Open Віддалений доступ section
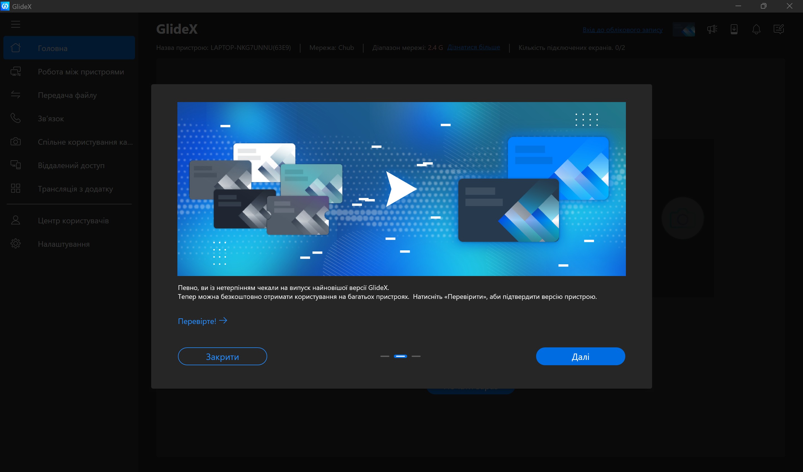Image resolution: width=803 pixels, height=472 pixels. pos(69,165)
